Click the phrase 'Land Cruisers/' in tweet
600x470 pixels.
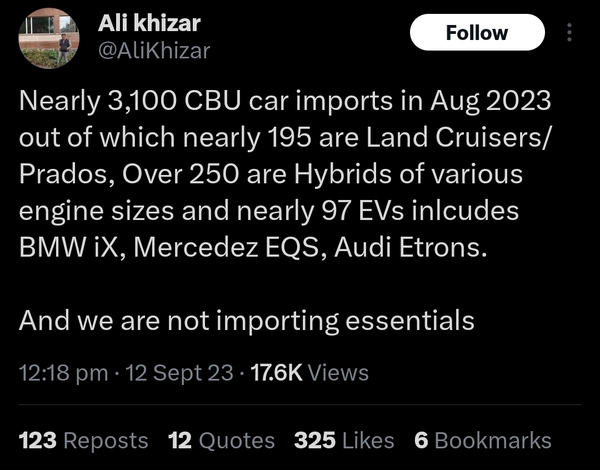point(459,137)
